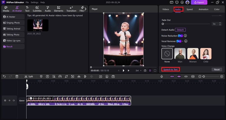Open the Result folder in the sidebar
This screenshot has height=120, width=226.
tap(13, 46)
